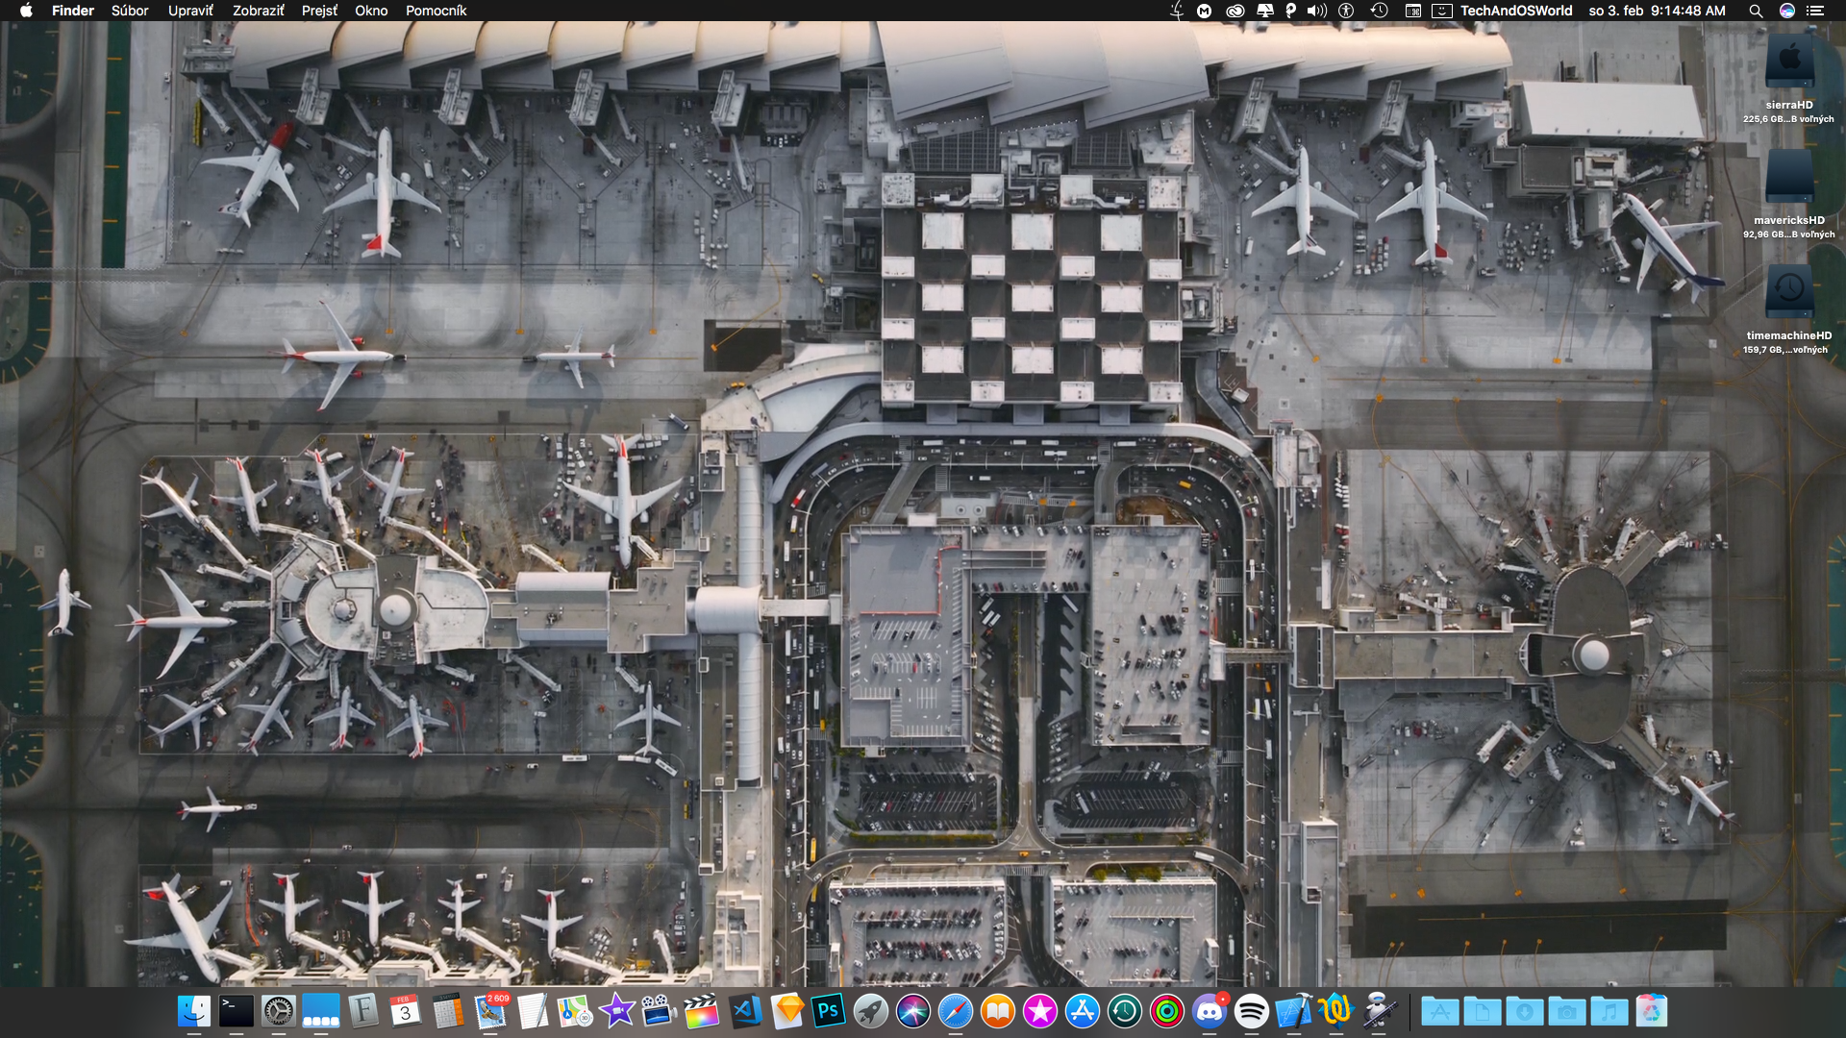Open the volume menu bar control
Image resolution: width=1846 pixels, height=1038 pixels.
pyautogui.click(x=1316, y=11)
